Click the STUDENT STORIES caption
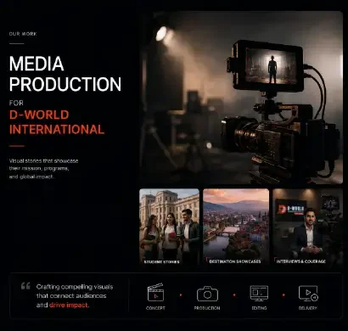Screen dimensions: 348x331 162,262
